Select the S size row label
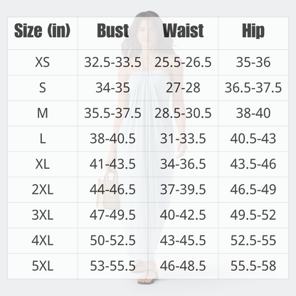This screenshot has height=296, width=296. point(43,88)
